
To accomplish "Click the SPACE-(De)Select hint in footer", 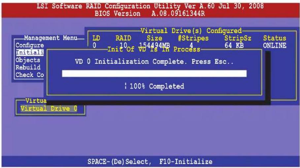I will [x=119, y=162].
